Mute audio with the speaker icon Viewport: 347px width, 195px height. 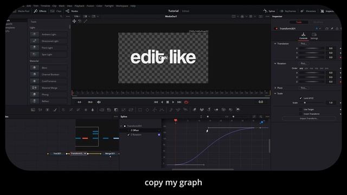[99, 102]
